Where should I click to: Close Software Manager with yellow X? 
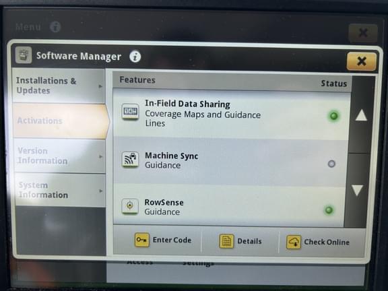tap(362, 61)
